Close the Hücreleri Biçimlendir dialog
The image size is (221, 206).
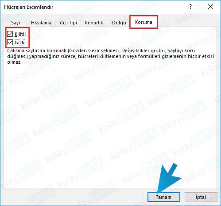tap(210, 7)
